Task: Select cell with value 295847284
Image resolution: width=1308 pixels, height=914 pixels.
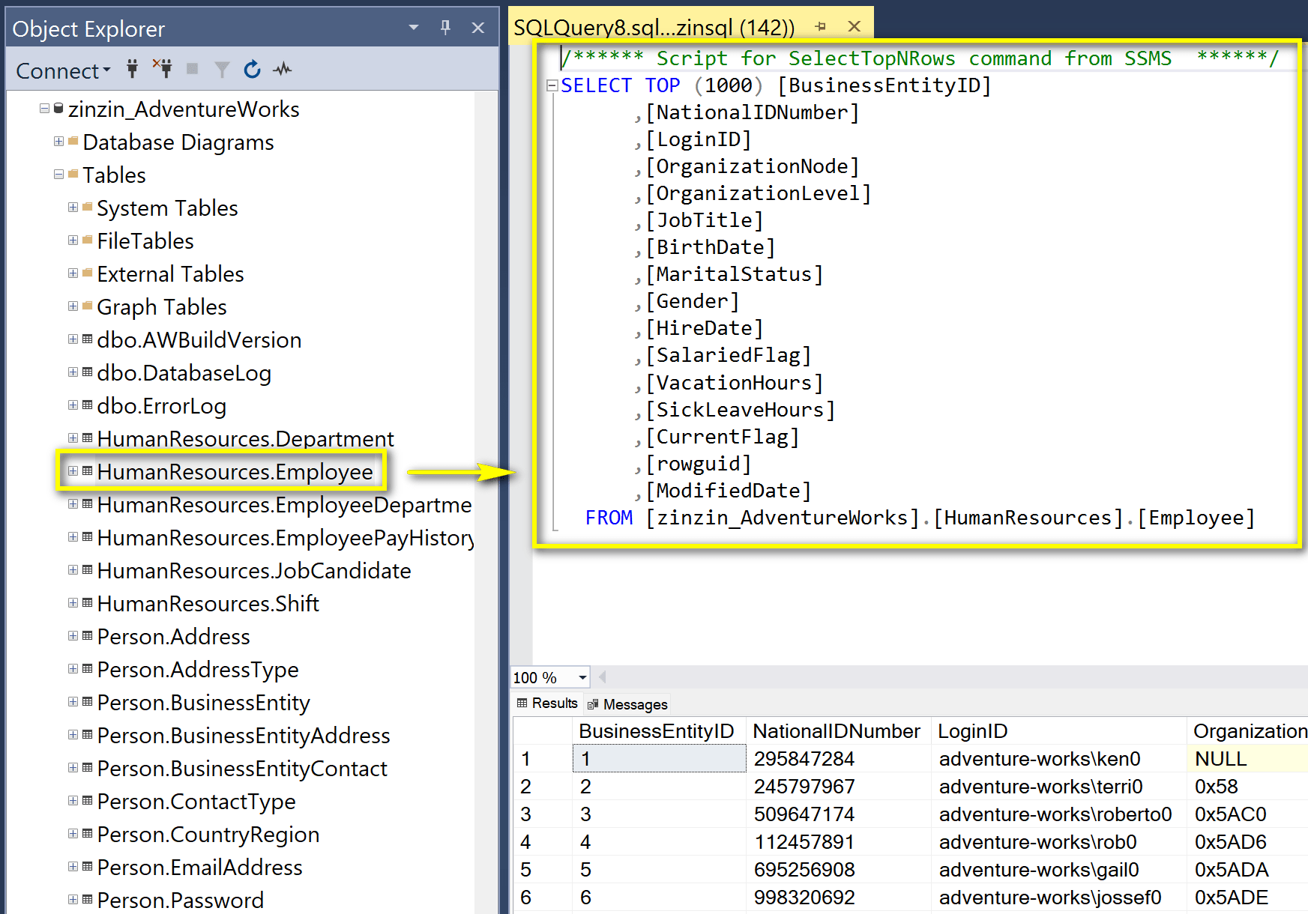Action: [x=838, y=759]
